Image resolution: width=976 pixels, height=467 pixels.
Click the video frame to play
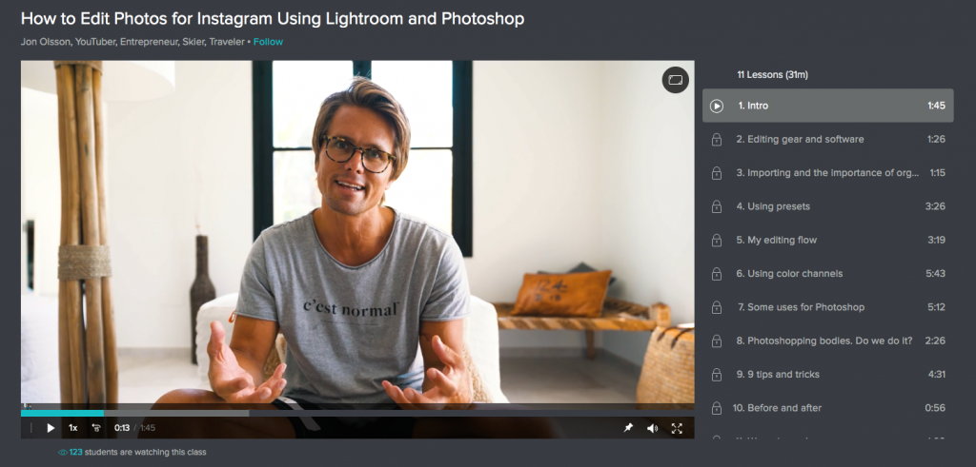click(x=357, y=233)
